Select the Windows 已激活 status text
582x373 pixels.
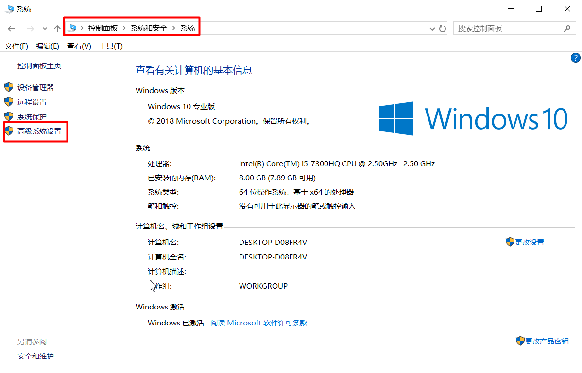pyautogui.click(x=175, y=323)
